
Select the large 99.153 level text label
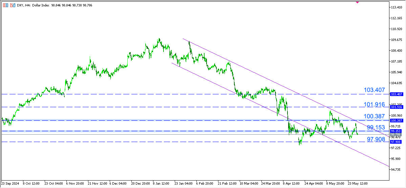[376, 127]
